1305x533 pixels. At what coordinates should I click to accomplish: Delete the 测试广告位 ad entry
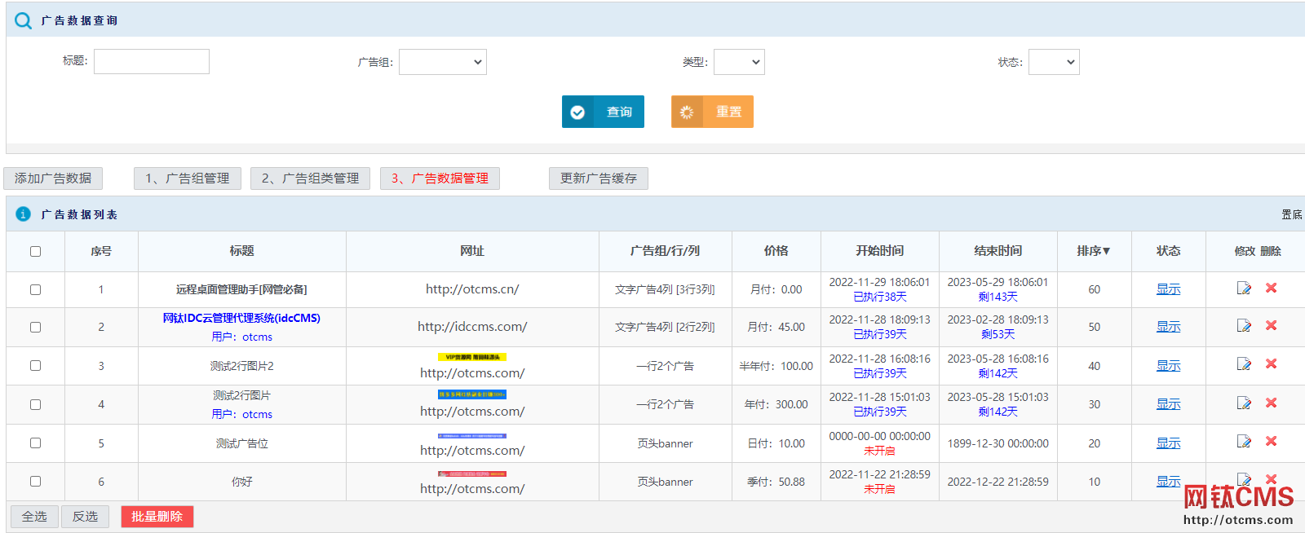pyautogui.click(x=1271, y=441)
